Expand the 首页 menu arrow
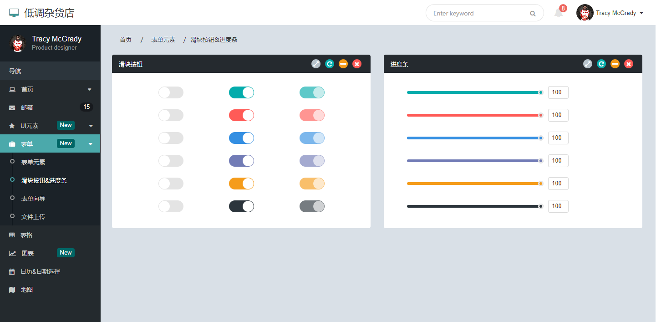Screen dimensions: 656x322 click(x=90, y=89)
